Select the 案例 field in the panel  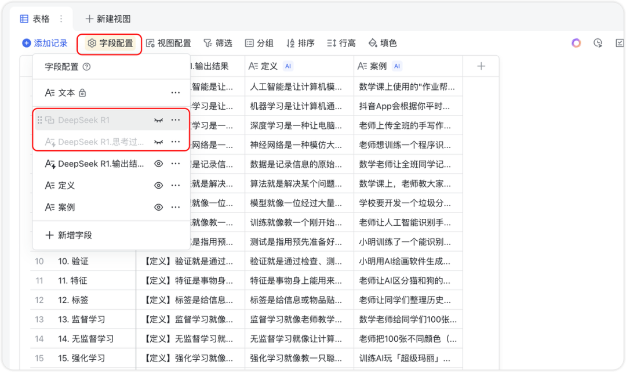tap(111, 207)
